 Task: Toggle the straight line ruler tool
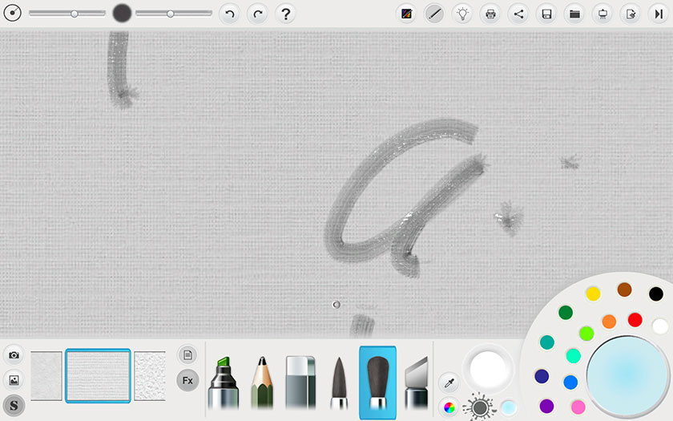(x=434, y=14)
